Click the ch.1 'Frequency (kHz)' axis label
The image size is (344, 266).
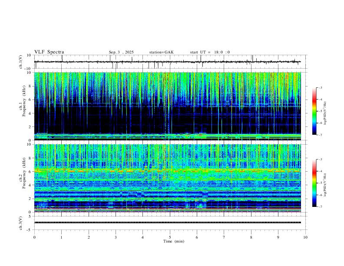click(24, 100)
